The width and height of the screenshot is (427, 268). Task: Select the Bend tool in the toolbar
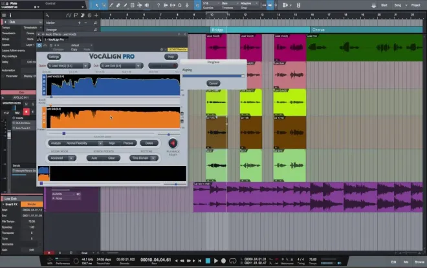click(140, 5)
